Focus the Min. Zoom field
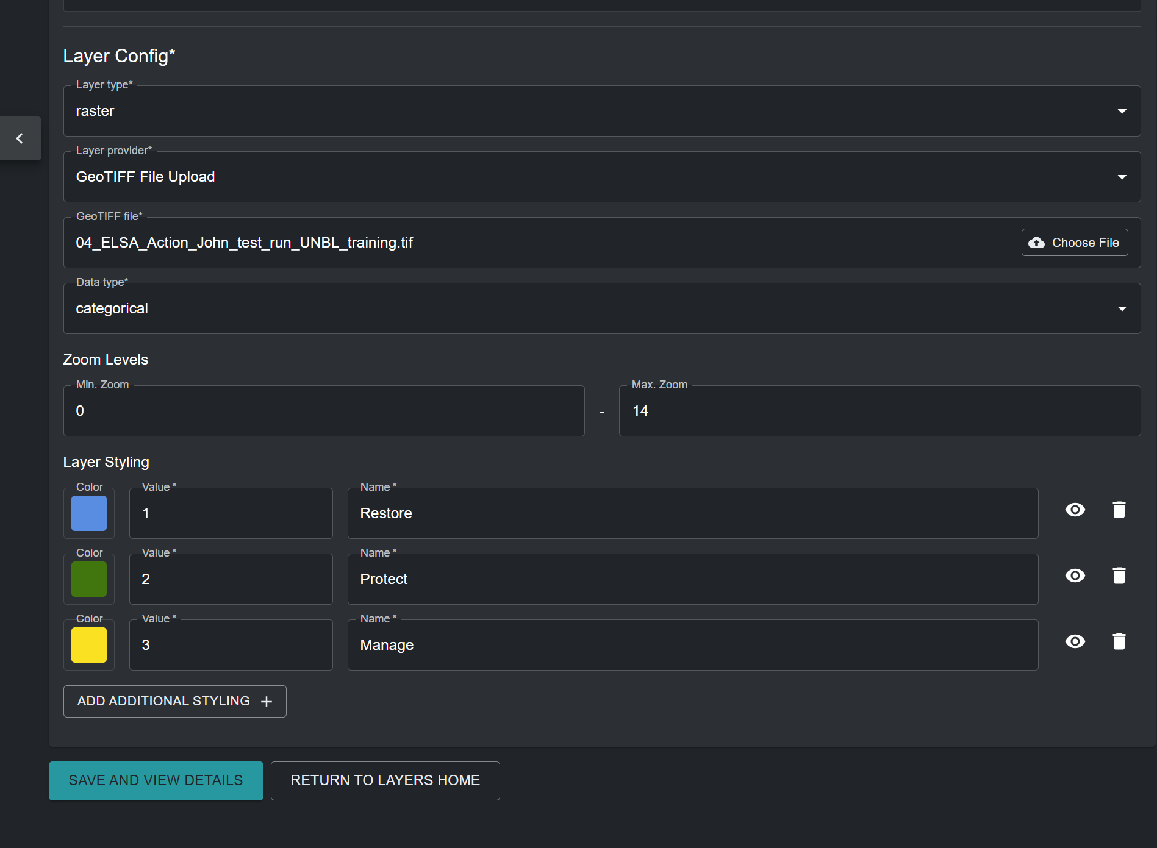 pos(324,411)
